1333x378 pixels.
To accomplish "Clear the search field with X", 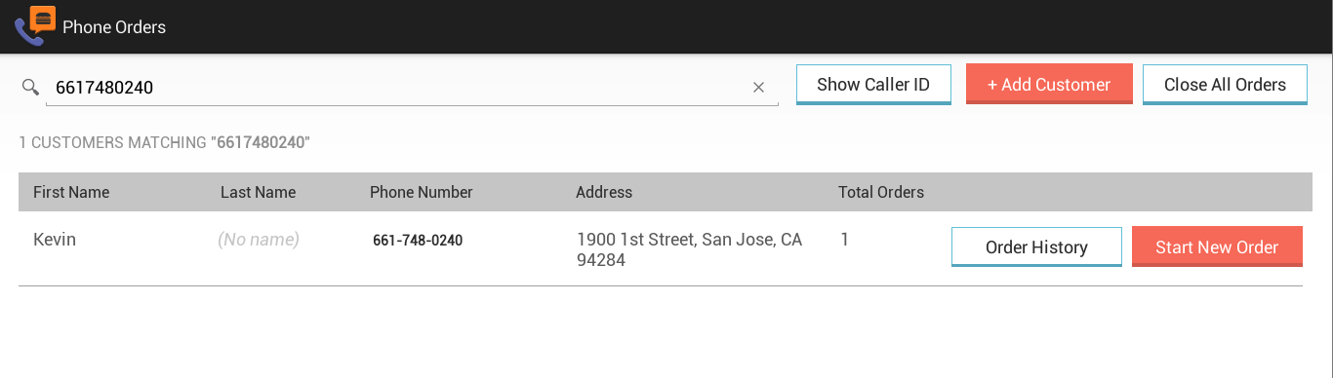I will (758, 88).
